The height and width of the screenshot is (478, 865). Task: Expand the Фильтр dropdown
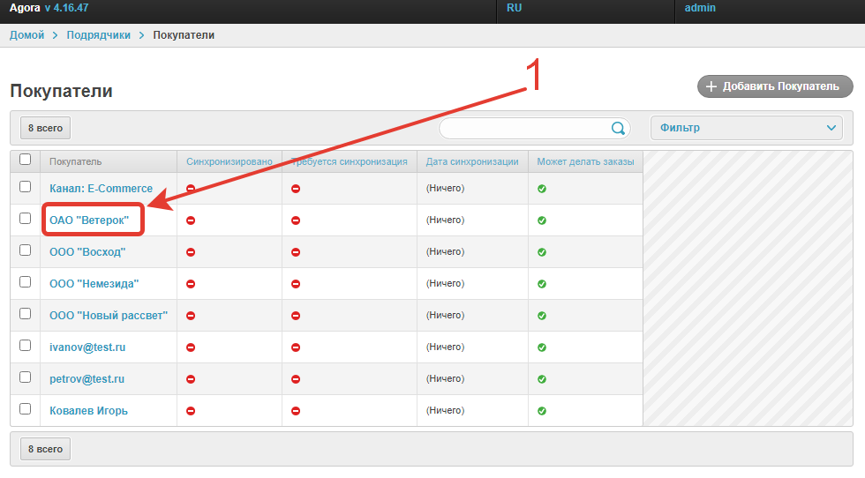(746, 128)
